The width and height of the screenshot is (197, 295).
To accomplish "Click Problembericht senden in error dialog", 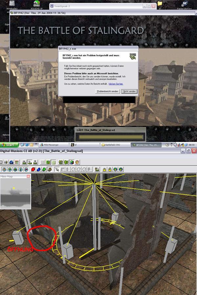I will 107,91.
